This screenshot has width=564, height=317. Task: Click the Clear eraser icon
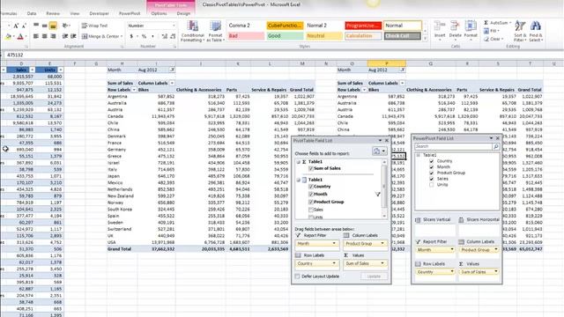tap(486, 39)
